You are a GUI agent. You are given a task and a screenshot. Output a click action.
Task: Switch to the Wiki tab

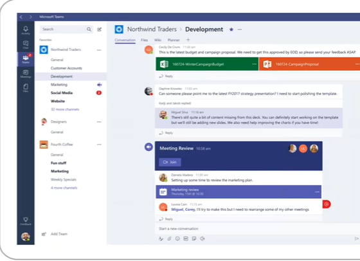point(157,40)
